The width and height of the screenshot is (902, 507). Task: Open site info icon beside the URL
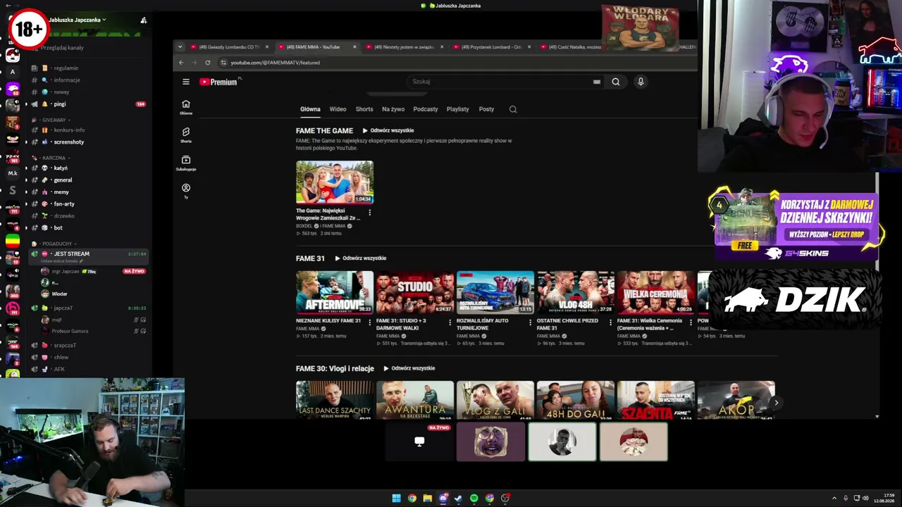223,63
